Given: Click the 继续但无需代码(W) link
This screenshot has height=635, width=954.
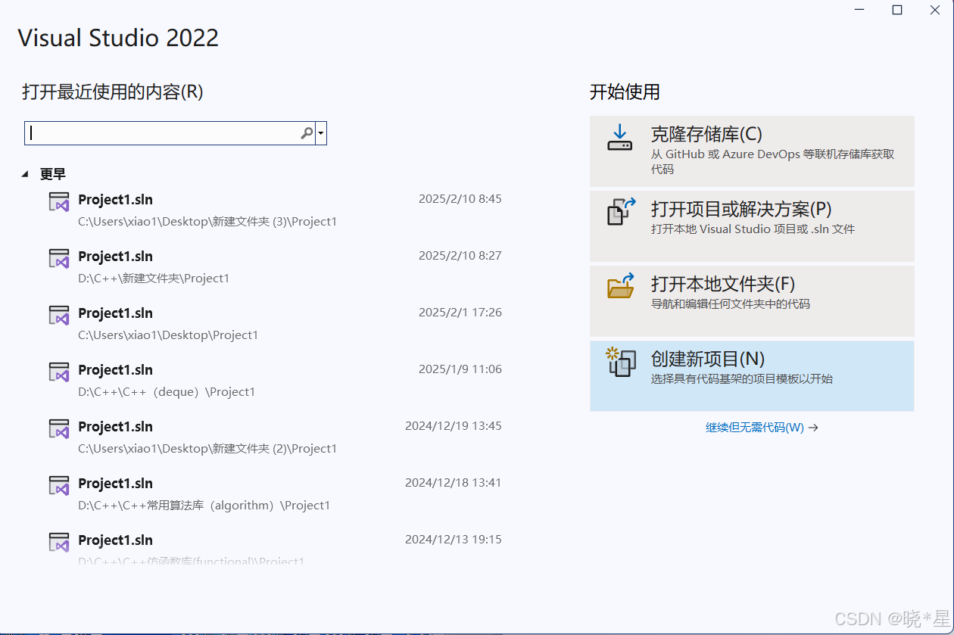Looking at the screenshot, I should click(762, 428).
